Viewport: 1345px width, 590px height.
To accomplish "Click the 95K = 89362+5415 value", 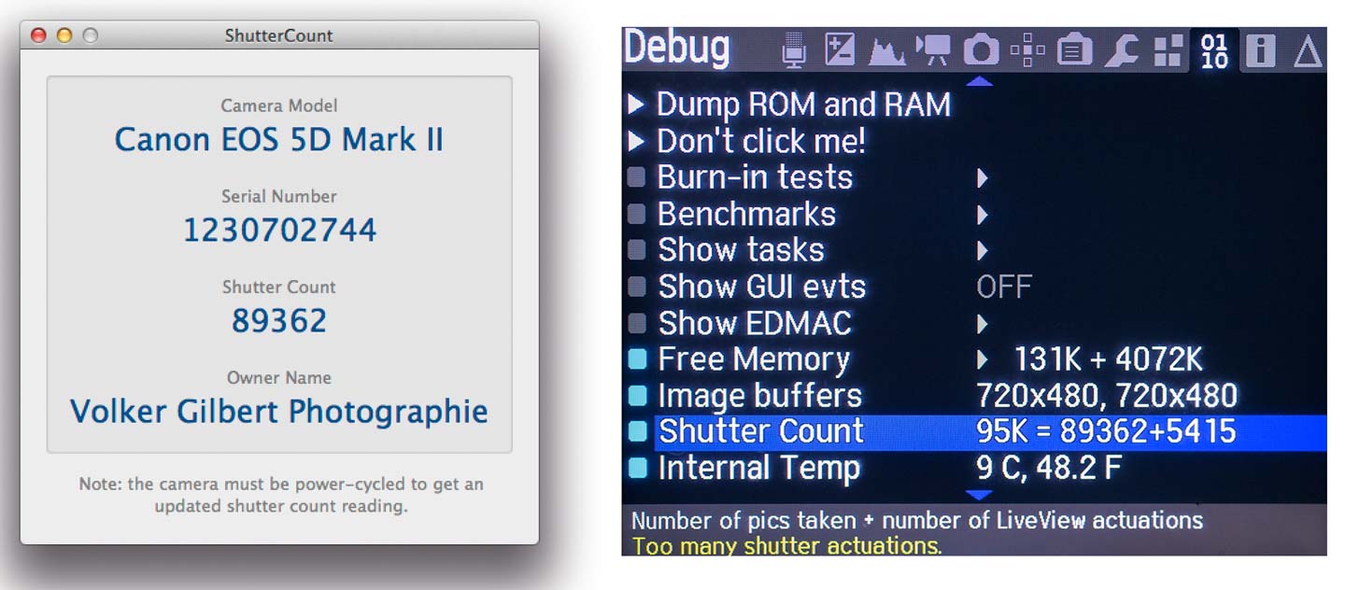I will 1106,432.
